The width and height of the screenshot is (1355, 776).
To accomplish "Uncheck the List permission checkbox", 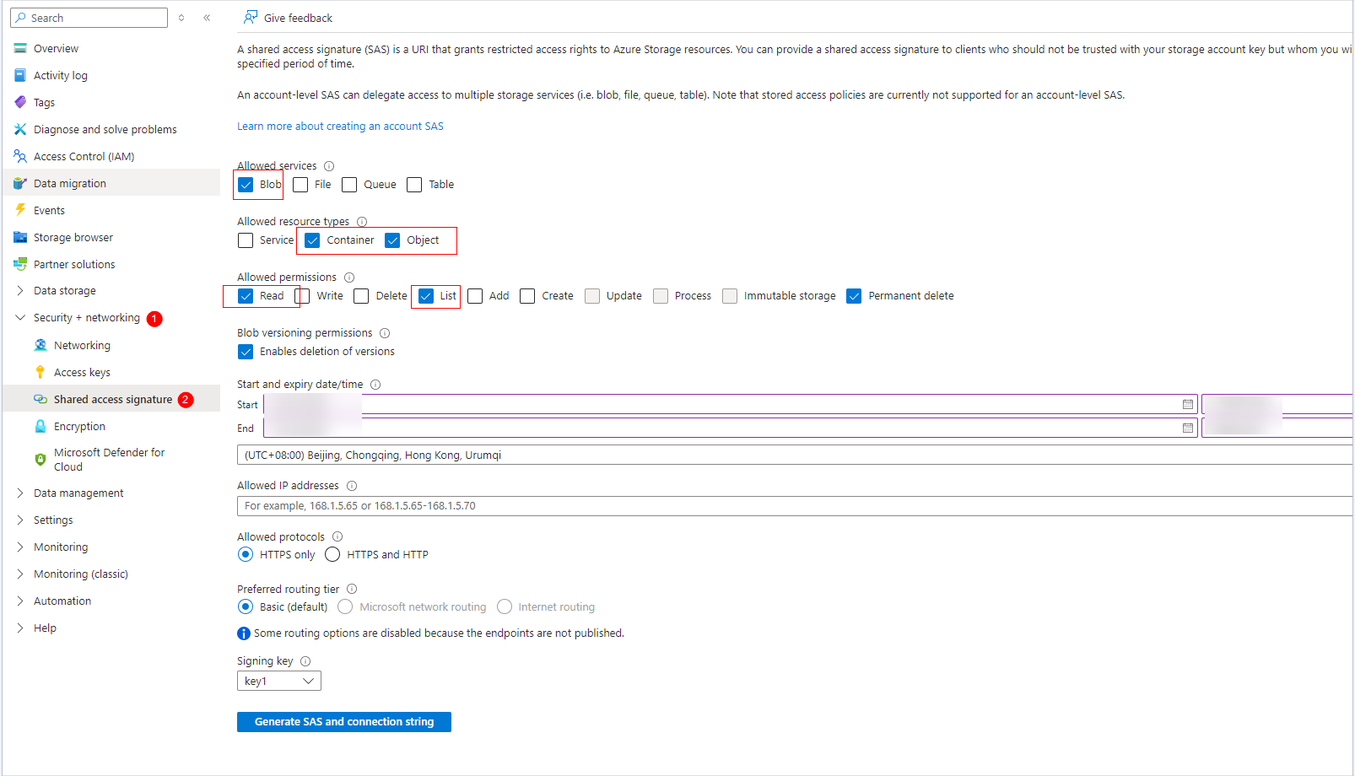I will point(426,296).
